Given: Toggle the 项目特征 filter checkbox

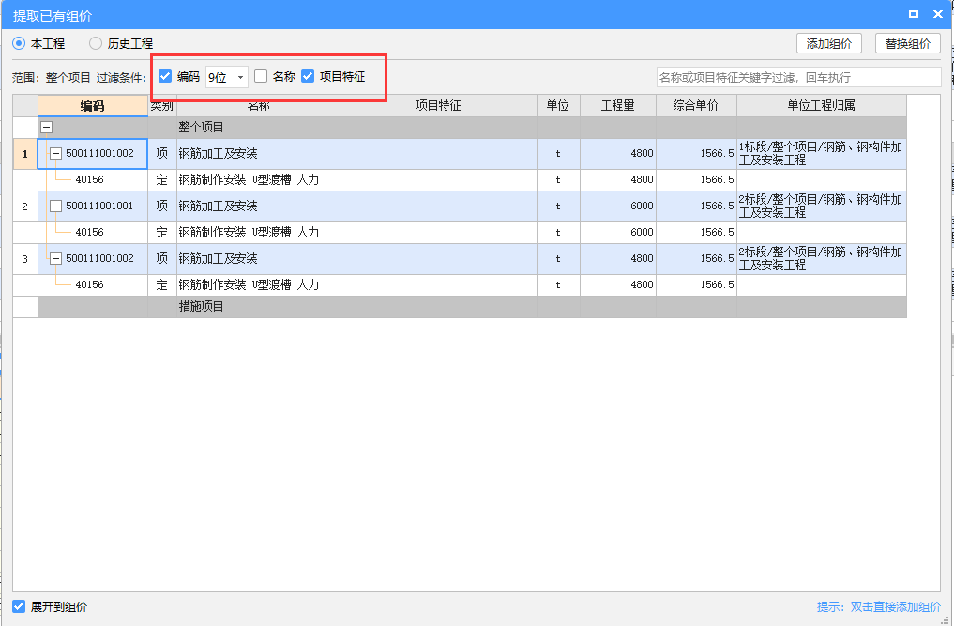Looking at the screenshot, I should (308, 76).
